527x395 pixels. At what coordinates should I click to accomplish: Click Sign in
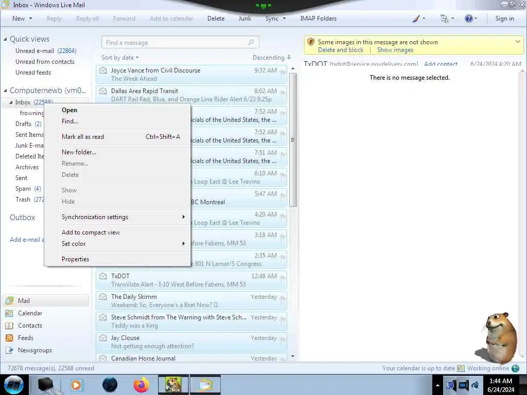pyautogui.click(x=504, y=19)
